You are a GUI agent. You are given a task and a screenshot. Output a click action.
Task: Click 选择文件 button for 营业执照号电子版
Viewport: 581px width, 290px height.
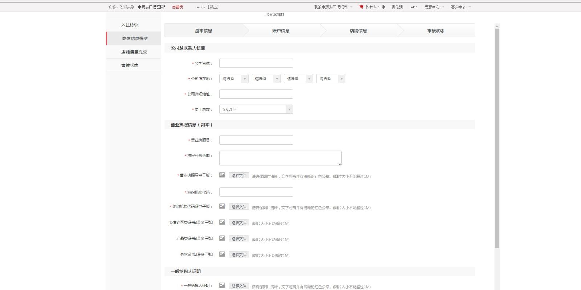point(239,175)
